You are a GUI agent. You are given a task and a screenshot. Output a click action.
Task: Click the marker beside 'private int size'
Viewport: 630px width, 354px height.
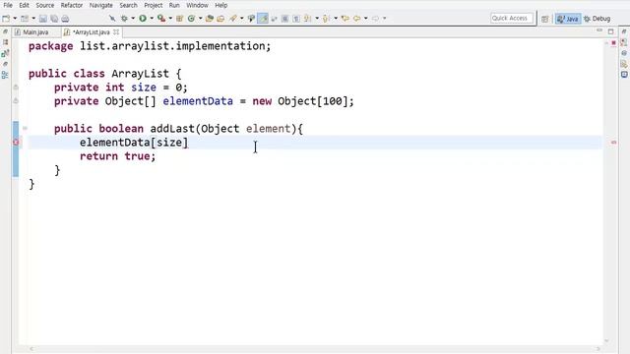[x=16, y=88]
